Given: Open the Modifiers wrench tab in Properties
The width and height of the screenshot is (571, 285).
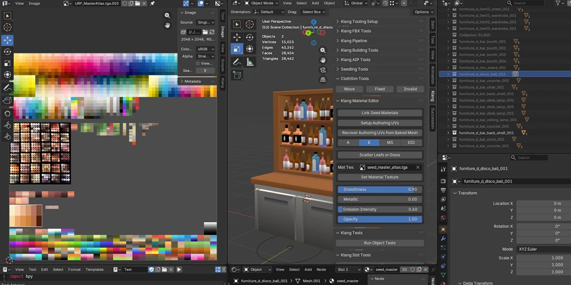Looking at the screenshot, I should coord(443,238).
